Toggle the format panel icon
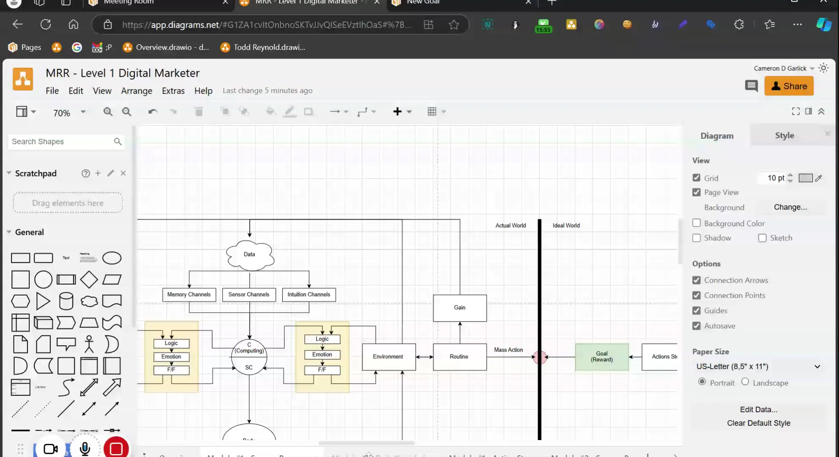Screen dimensions: 839x457 click(x=809, y=111)
